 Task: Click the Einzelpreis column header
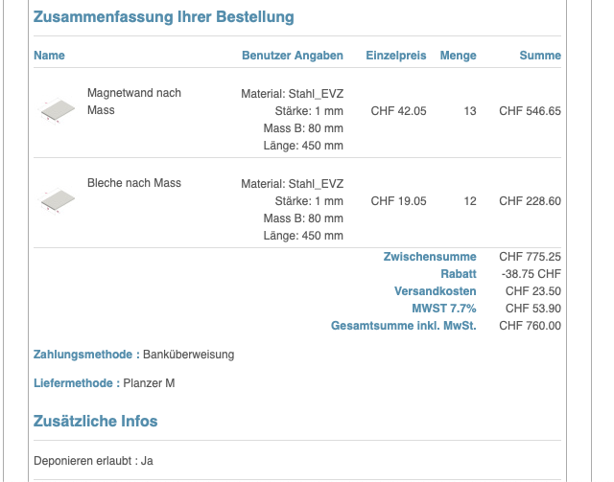pos(395,56)
